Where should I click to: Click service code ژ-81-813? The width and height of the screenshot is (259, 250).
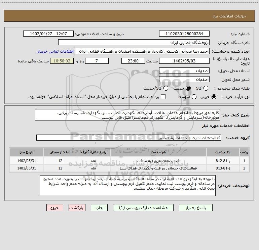click(223, 168)
